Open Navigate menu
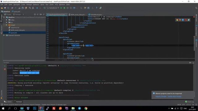 16,5
